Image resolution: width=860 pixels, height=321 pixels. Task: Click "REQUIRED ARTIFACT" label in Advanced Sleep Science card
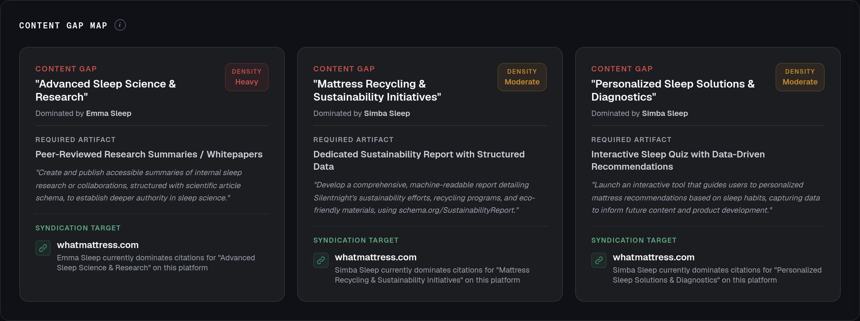tap(75, 140)
